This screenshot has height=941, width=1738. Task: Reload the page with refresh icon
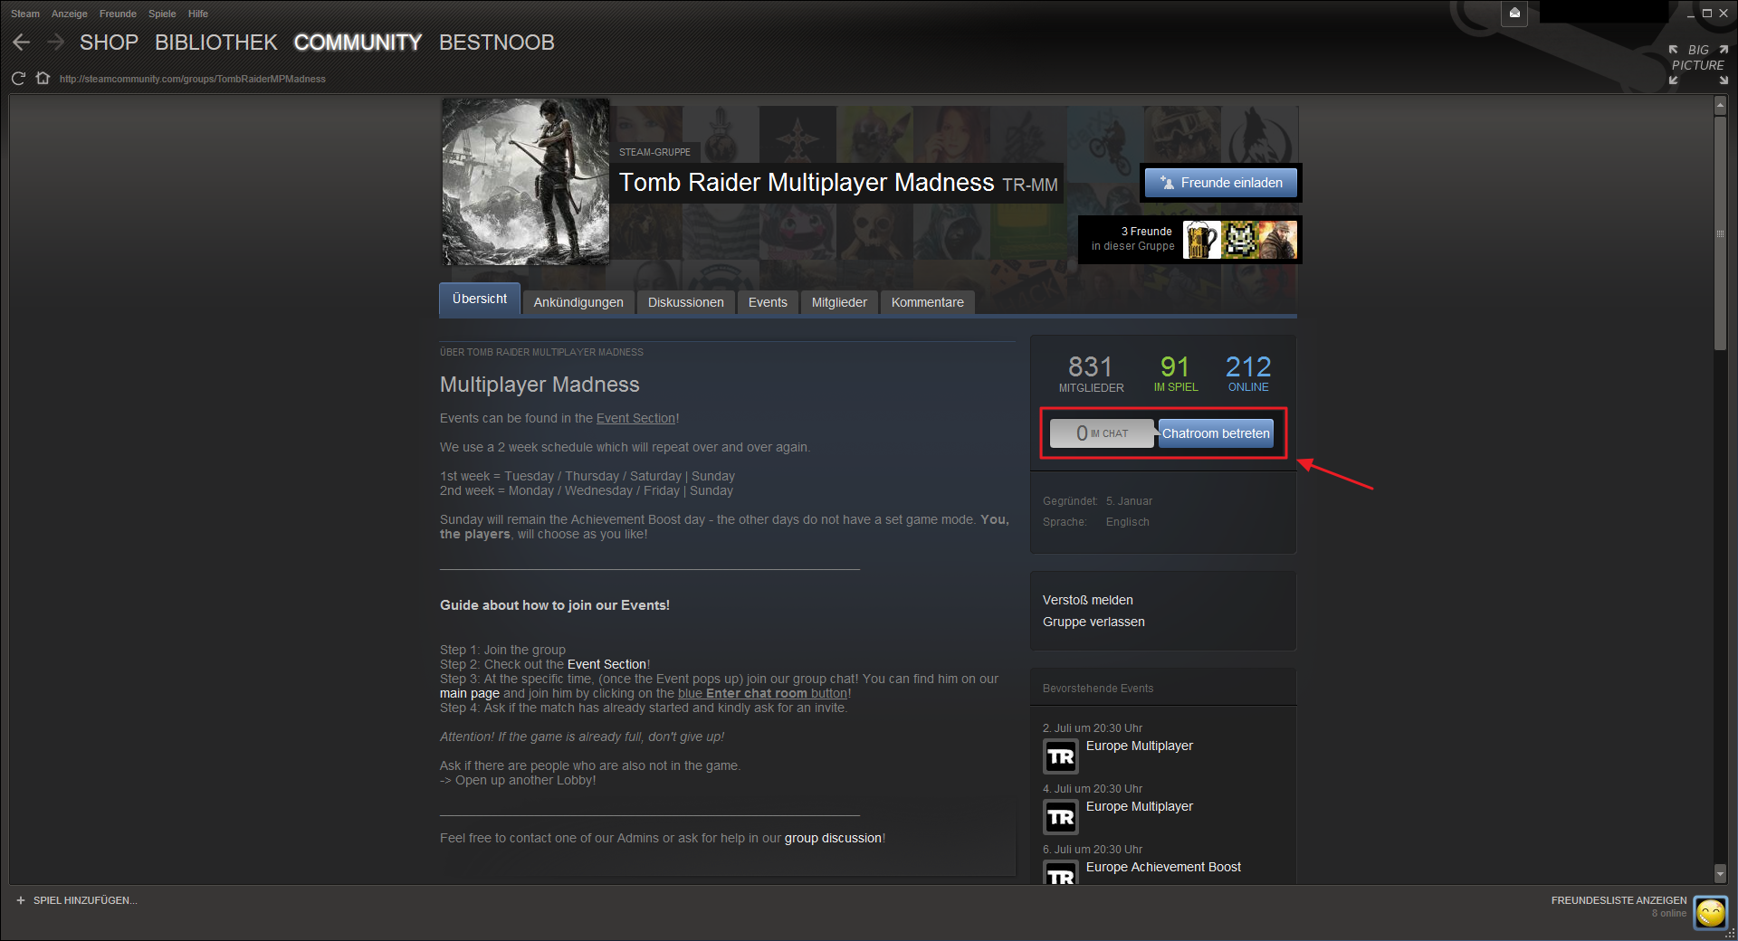coord(18,79)
